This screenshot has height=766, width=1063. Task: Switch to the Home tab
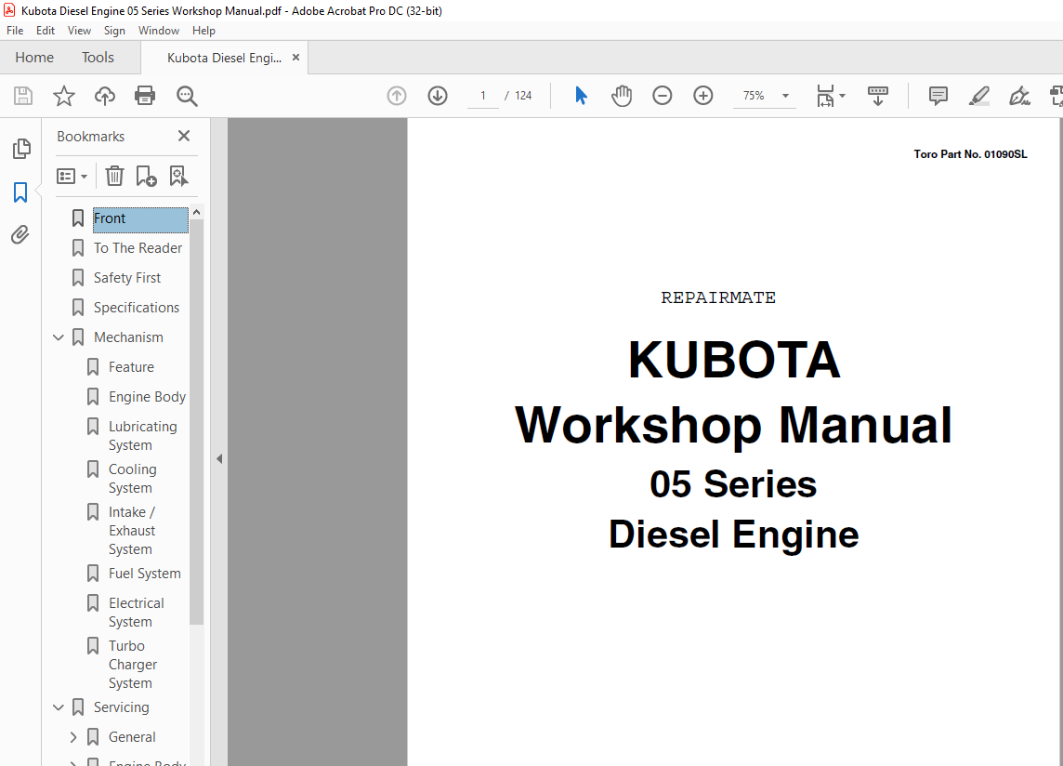34,58
